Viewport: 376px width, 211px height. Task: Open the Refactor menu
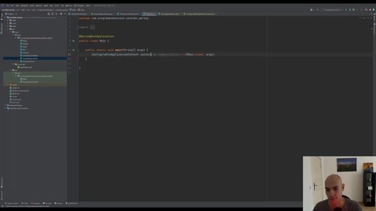(x=39, y=5)
